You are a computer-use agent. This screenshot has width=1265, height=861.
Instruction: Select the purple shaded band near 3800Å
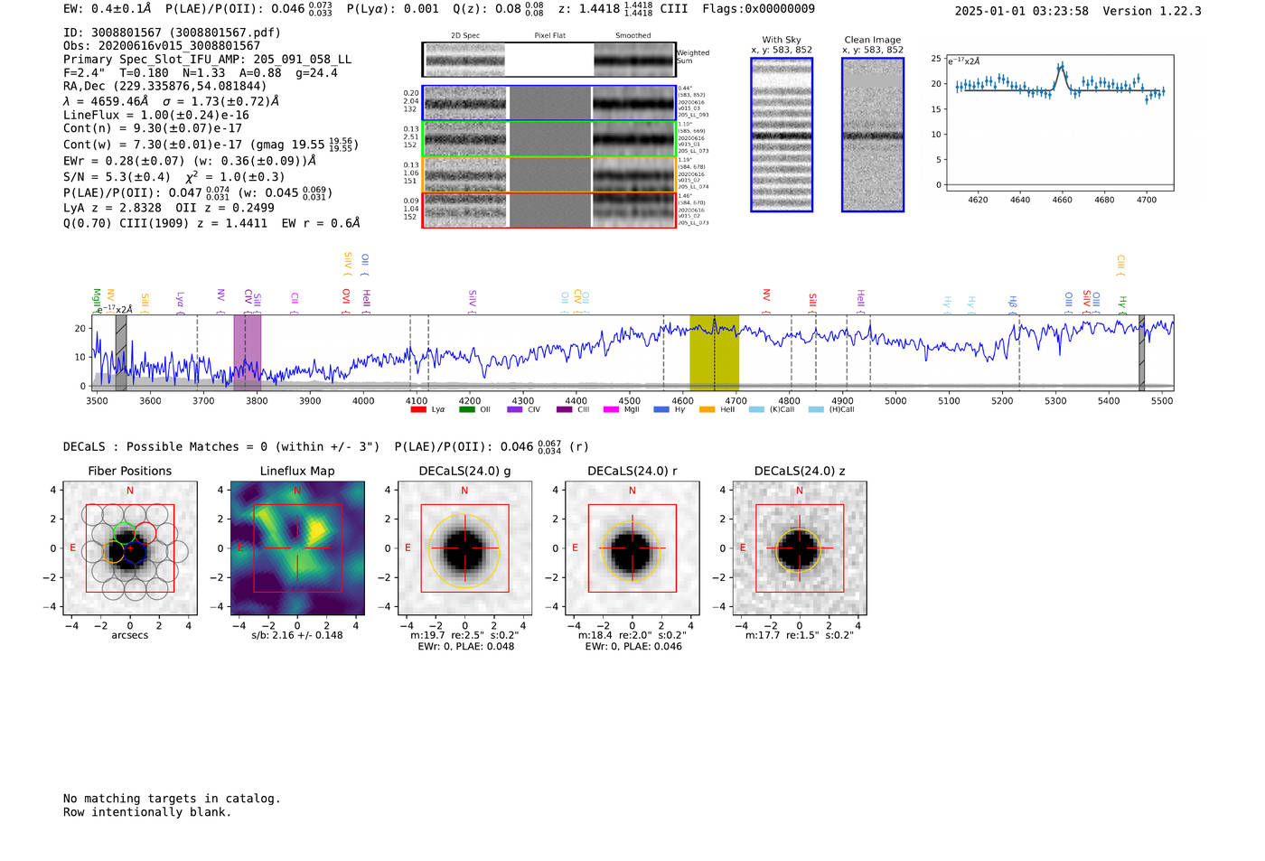(x=248, y=352)
